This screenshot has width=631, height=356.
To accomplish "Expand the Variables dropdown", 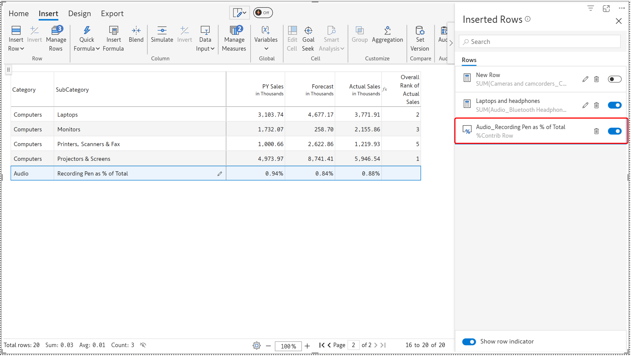I will coord(266,48).
